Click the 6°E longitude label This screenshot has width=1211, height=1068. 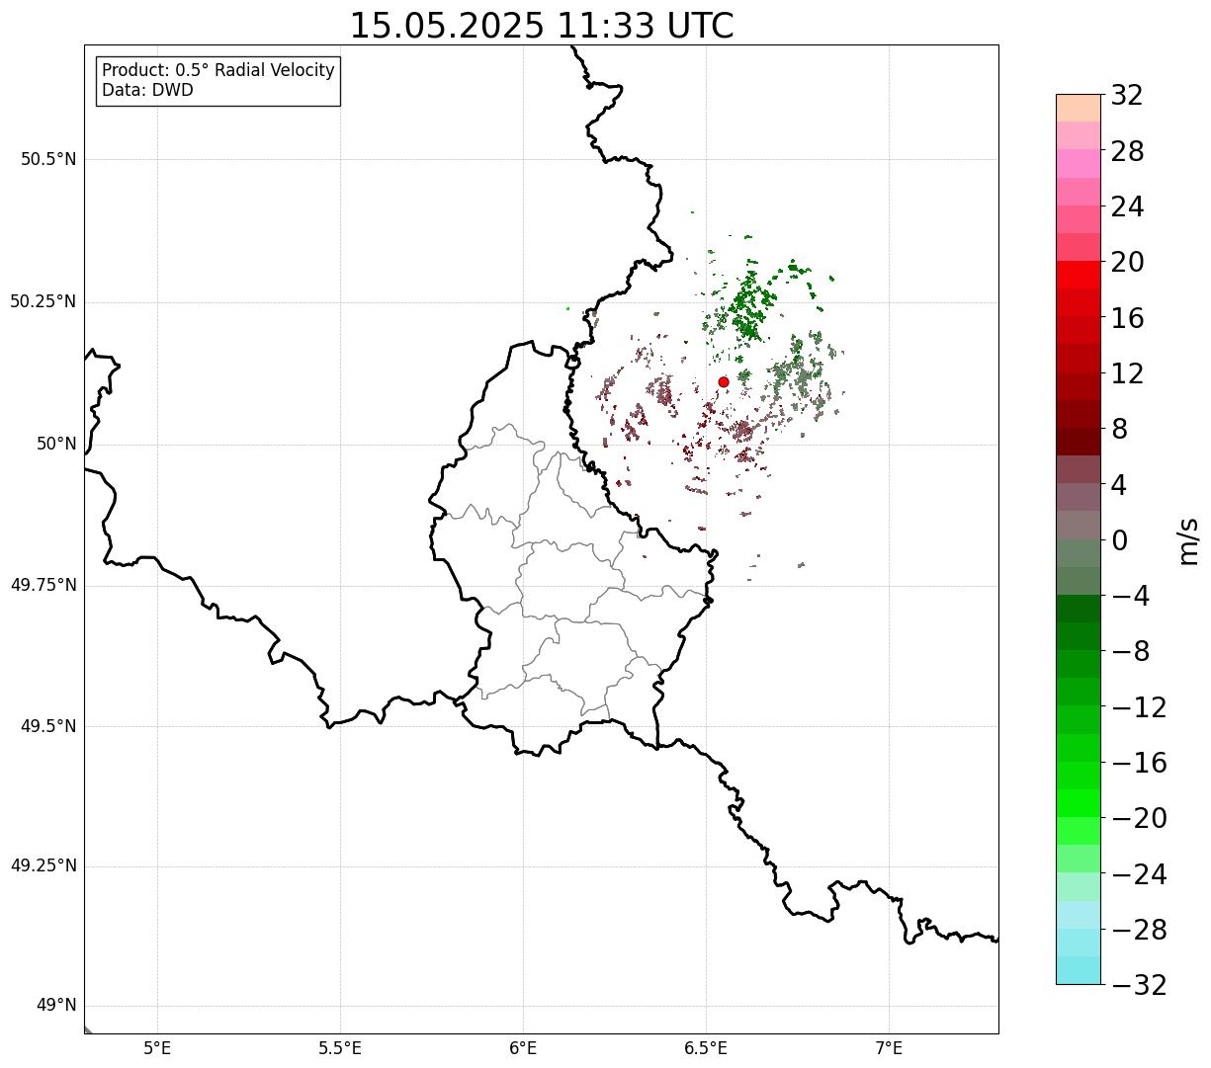pos(524,1048)
